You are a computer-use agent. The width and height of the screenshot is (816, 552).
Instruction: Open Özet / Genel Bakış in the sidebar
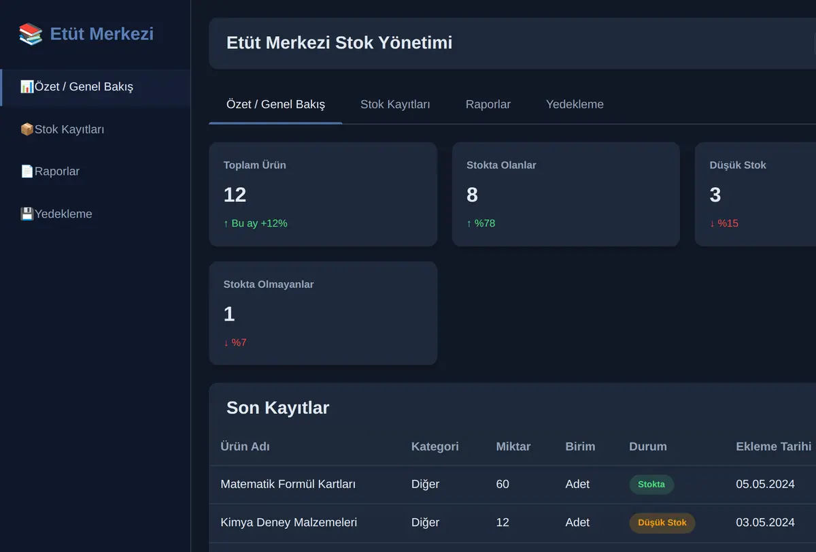[x=95, y=87]
